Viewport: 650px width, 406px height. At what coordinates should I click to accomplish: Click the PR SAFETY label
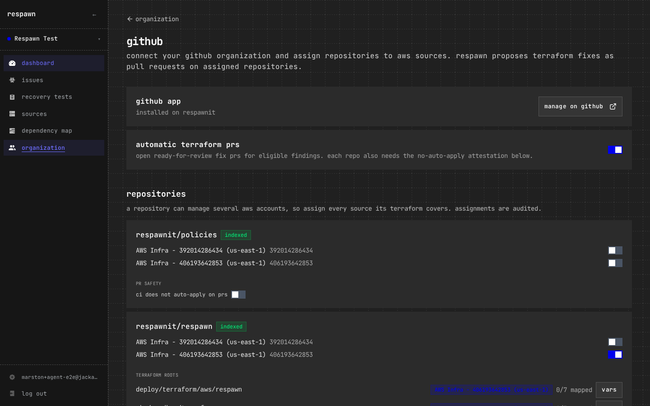coord(149,284)
